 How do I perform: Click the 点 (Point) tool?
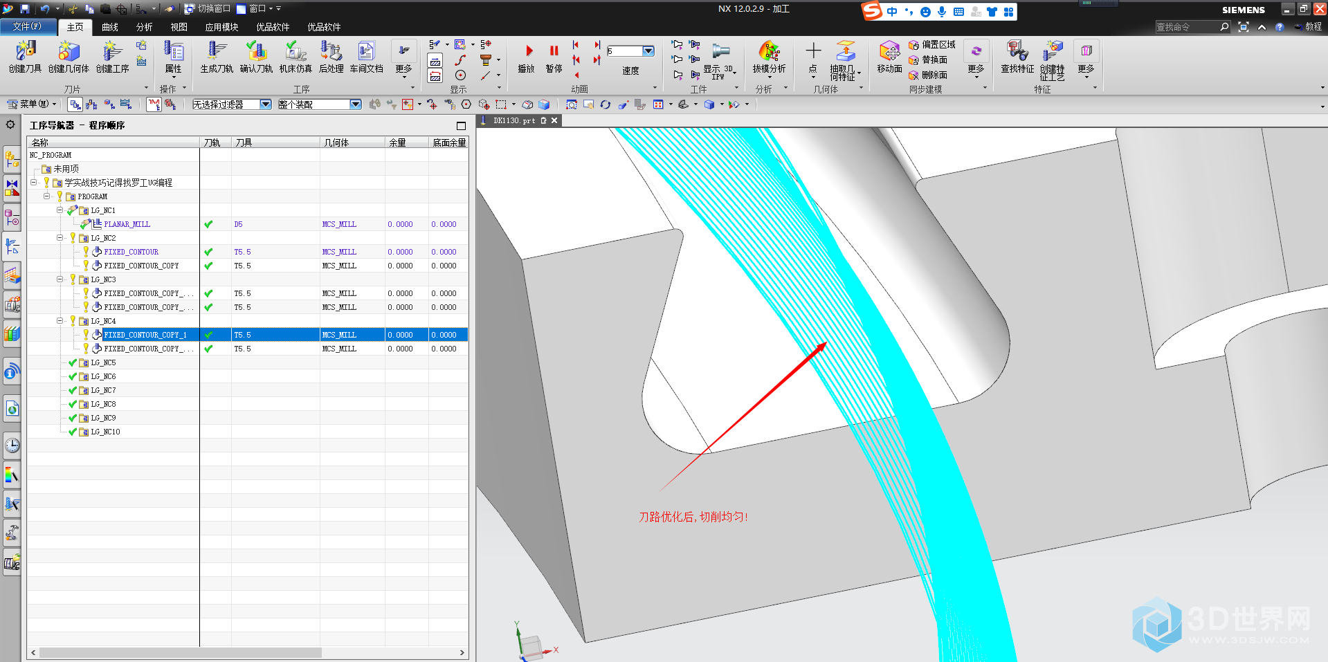[813, 56]
